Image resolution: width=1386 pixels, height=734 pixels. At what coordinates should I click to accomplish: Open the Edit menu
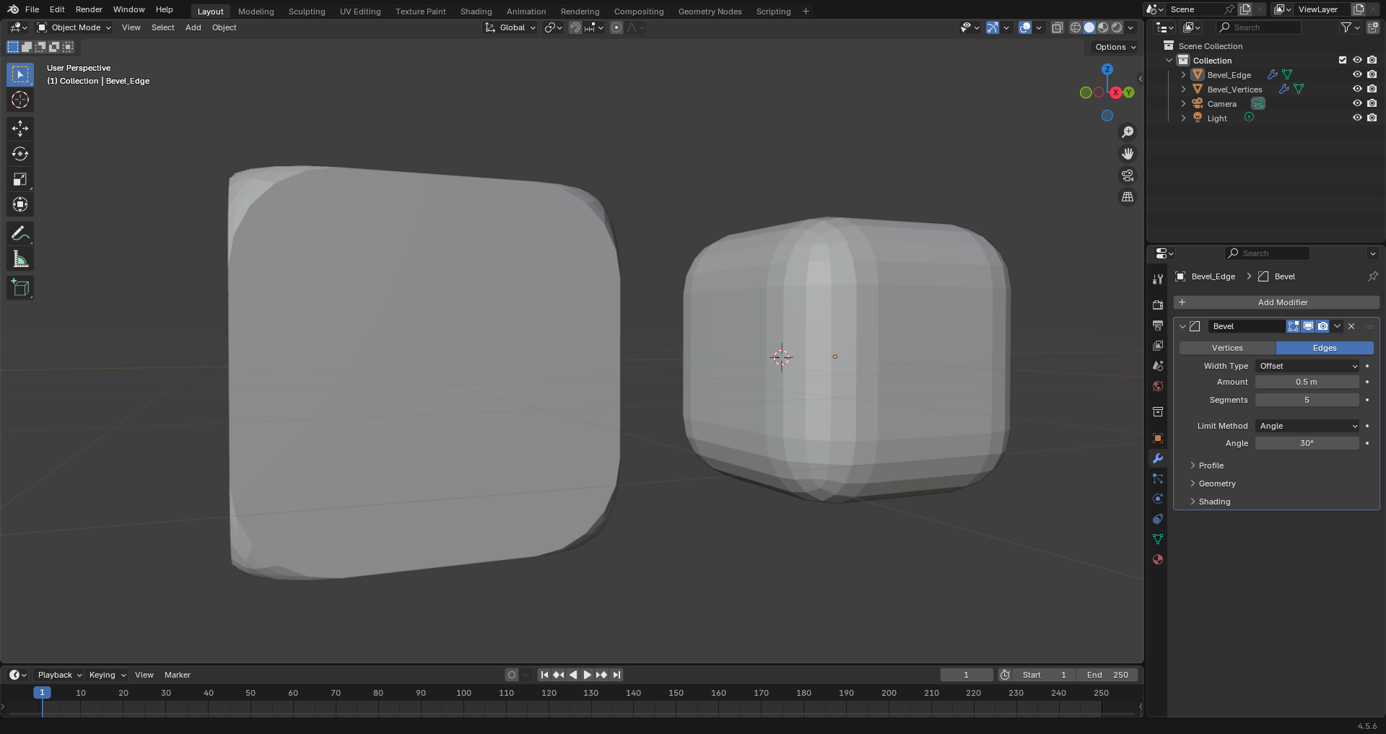click(57, 9)
